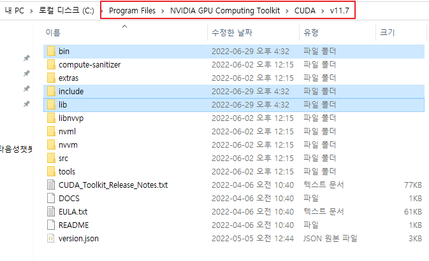Select v11.7 breadcrumb segment

[340, 11]
